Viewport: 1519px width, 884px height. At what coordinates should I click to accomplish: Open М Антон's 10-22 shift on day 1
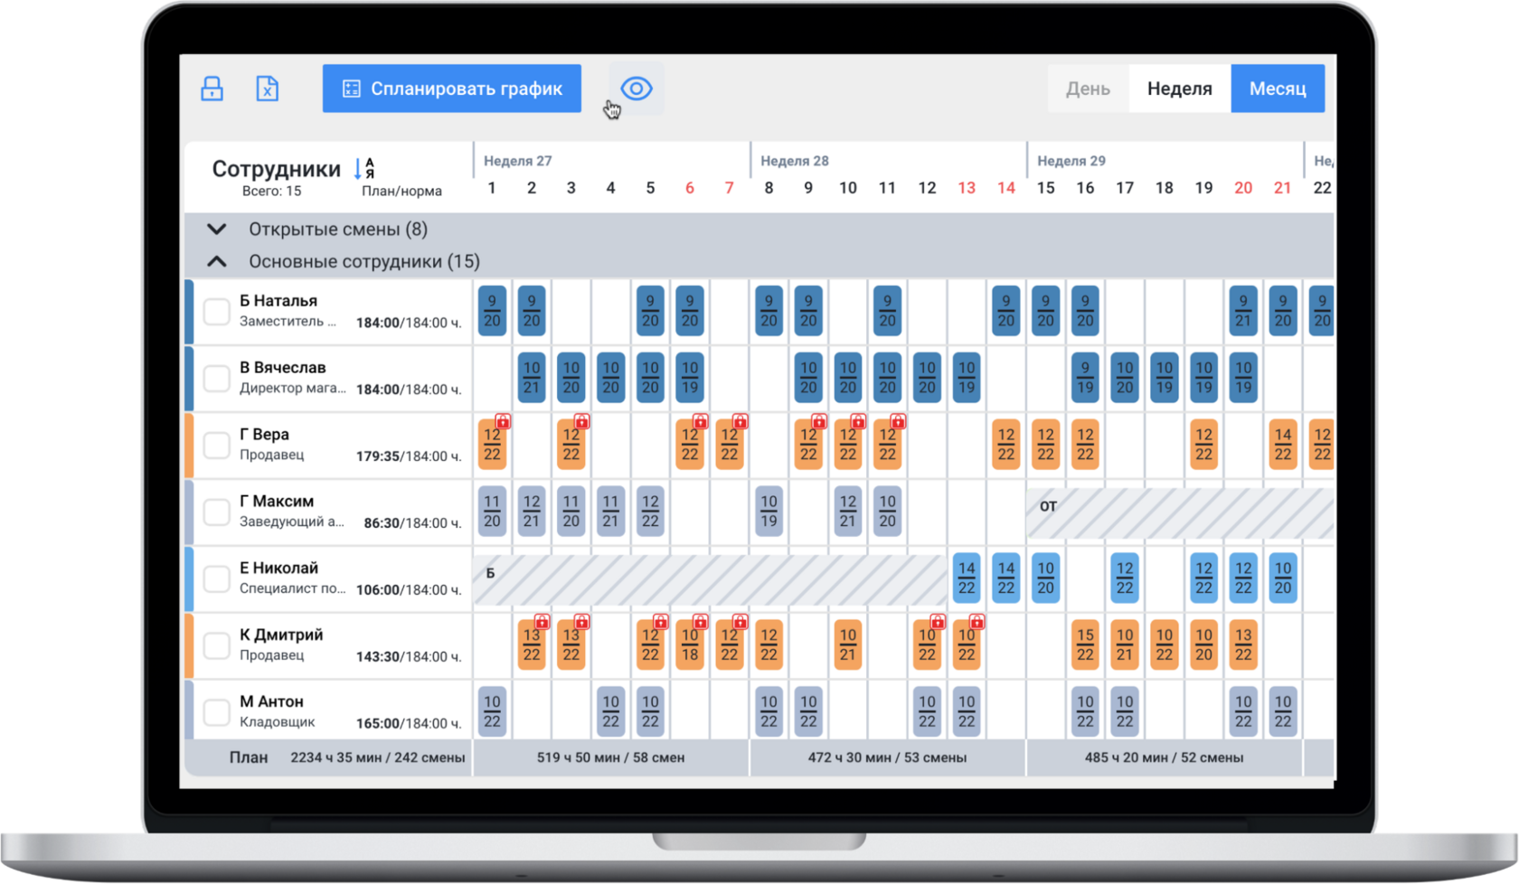pyautogui.click(x=492, y=712)
